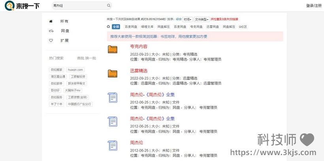Click the hot search tag 自如搬家
Viewport: 324px width, 161px height.
[57, 70]
